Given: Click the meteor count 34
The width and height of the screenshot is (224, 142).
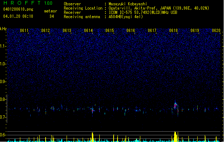Looking at the screenshot, I should click(x=52, y=16).
